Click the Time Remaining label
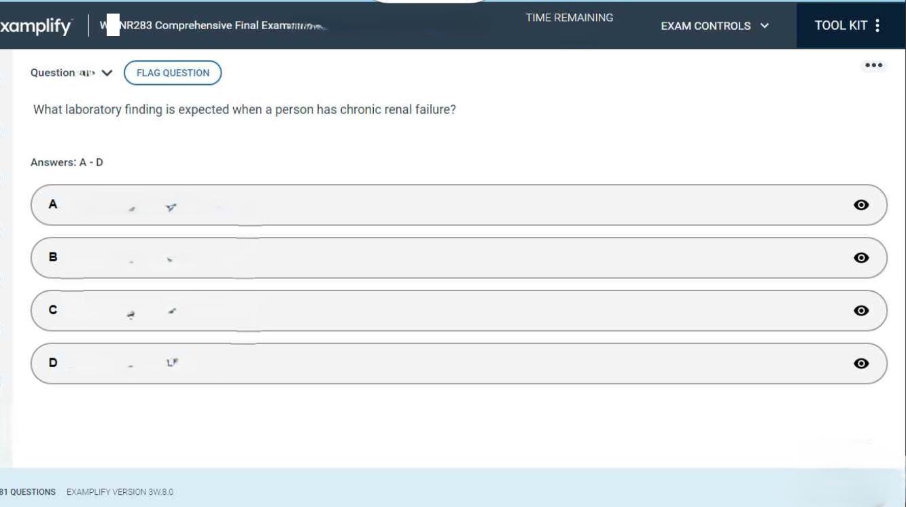The width and height of the screenshot is (906, 507). 570,18
